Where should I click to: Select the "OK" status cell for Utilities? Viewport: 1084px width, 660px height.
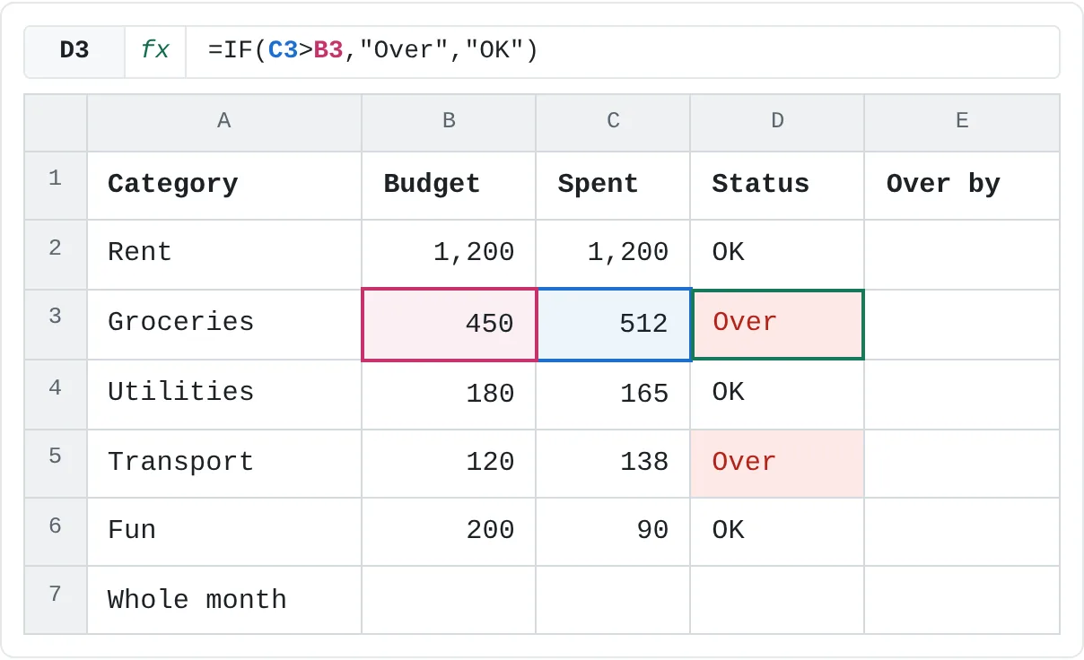click(777, 394)
